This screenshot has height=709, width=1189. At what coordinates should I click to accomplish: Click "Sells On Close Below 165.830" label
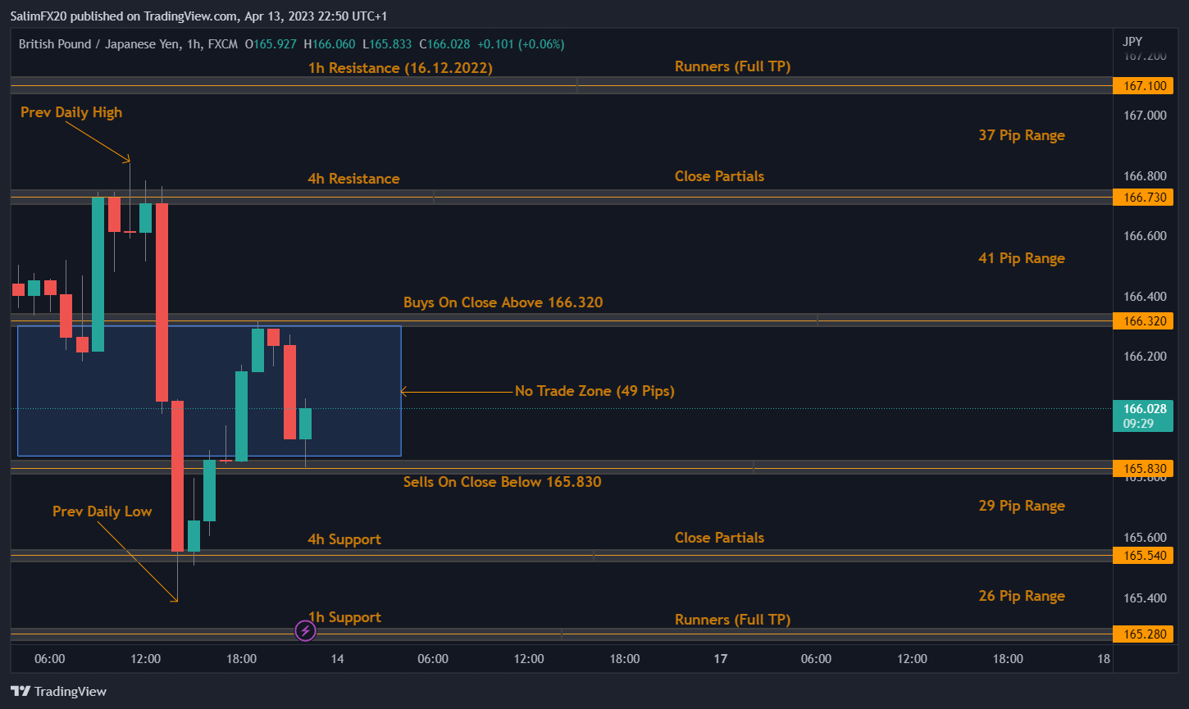[502, 482]
